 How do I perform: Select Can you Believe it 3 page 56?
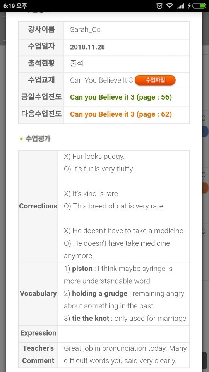[x=121, y=97]
